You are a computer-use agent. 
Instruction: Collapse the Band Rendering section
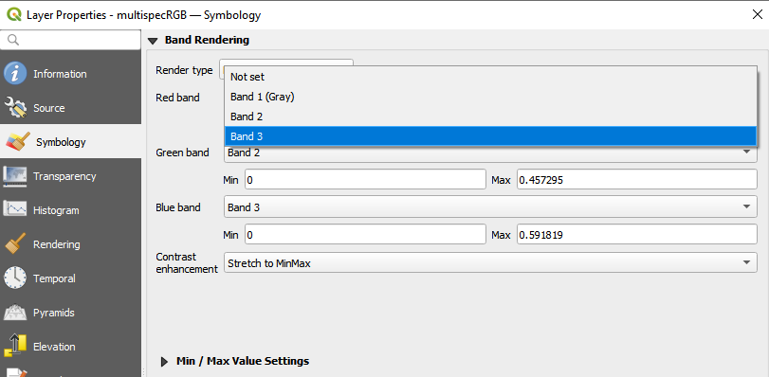153,41
